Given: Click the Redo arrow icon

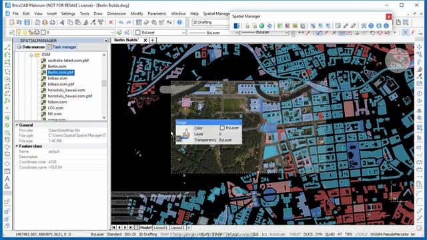Looking at the screenshot, I should click(129, 22).
